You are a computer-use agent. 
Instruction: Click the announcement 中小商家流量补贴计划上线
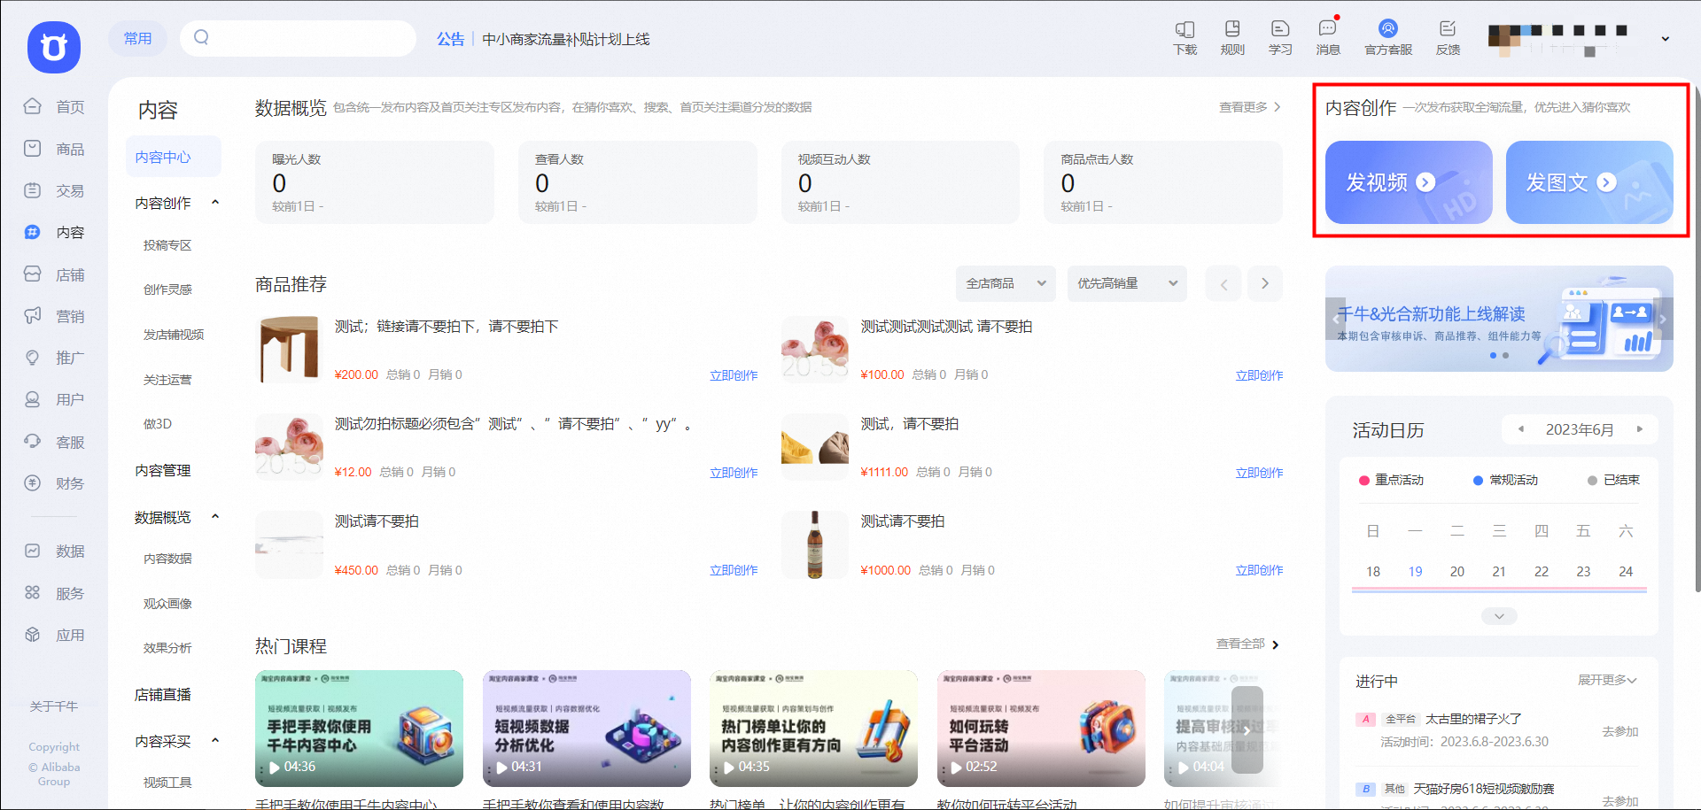pos(565,39)
